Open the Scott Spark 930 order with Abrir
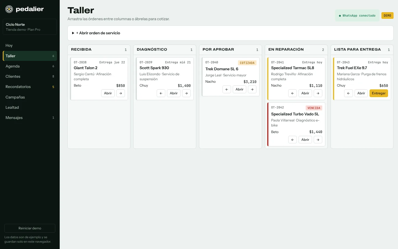This screenshot has width=398, height=249. point(174,93)
